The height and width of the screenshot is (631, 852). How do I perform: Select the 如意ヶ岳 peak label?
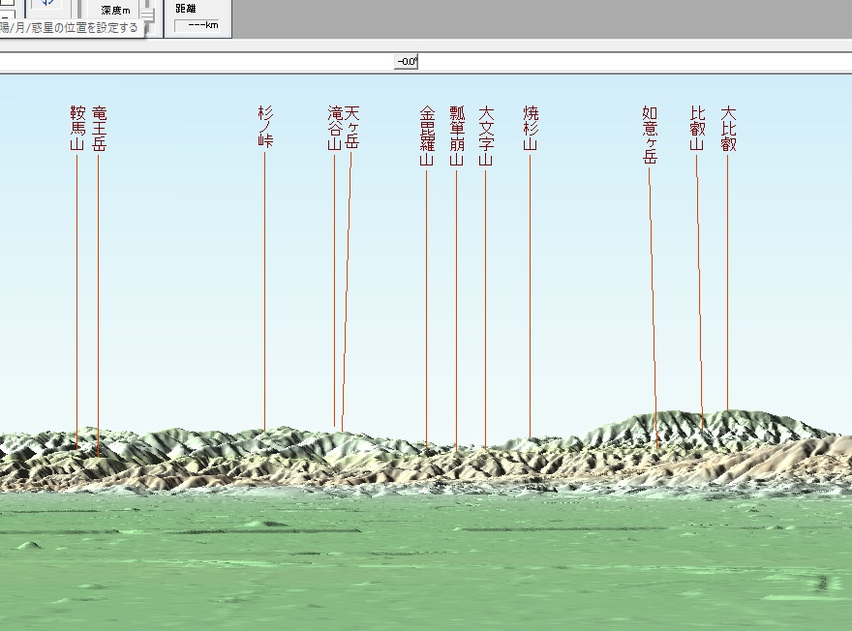point(650,135)
